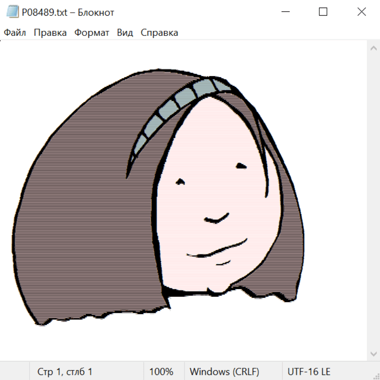Open the Правка menu
The height and width of the screenshot is (380, 380).
[50, 33]
